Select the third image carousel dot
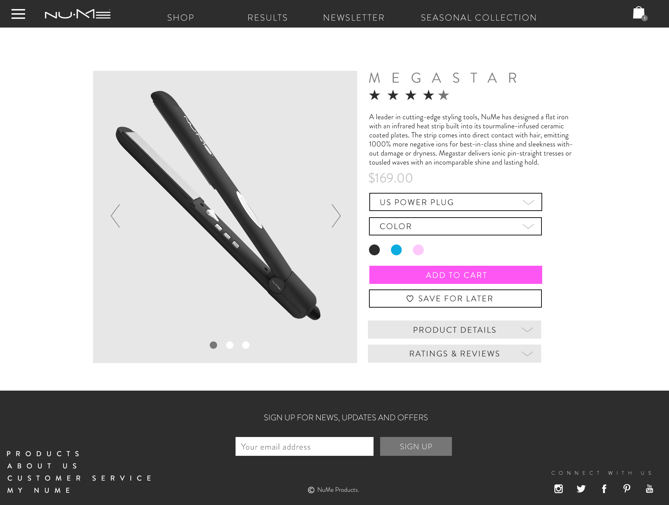The height and width of the screenshot is (505, 669). (246, 345)
